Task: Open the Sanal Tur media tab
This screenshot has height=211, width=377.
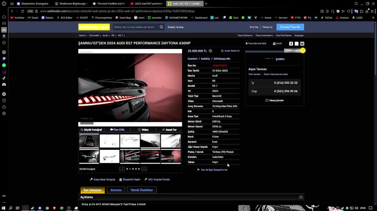Action: (x=169, y=130)
